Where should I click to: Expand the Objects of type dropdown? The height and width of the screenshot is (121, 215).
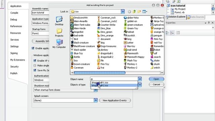[x=140, y=85]
